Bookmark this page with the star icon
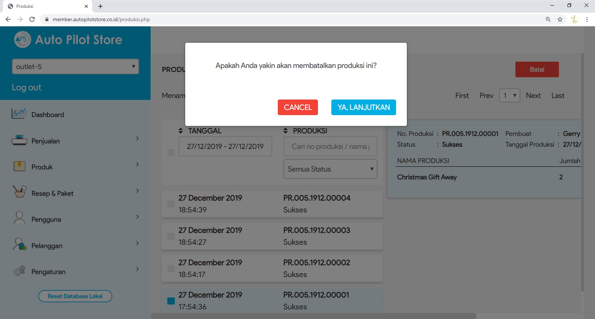Viewport: 595px width, 319px height. pos(560,19)
